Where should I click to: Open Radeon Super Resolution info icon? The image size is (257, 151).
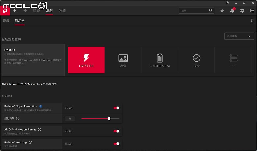41,106
